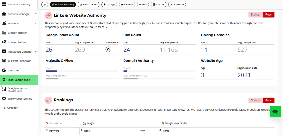The width and height of the screenshot is (283, 135).
Task: Click the White-label Settings gear icon
Action: [4, 98]
